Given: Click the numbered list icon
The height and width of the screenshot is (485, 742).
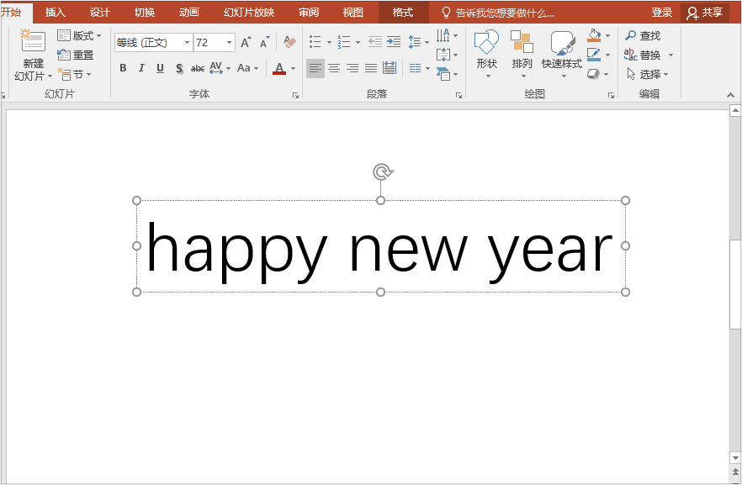Looking at the screenshot, I should pyautogui.click(x=344, y=42).
